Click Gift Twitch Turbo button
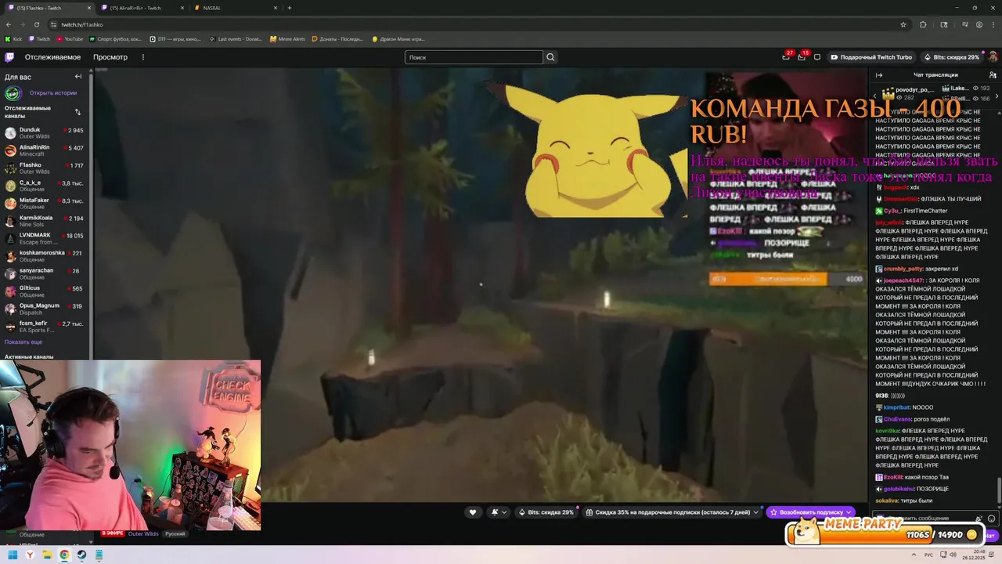Viewport: 1002px width, 564px height. (871, 57)
